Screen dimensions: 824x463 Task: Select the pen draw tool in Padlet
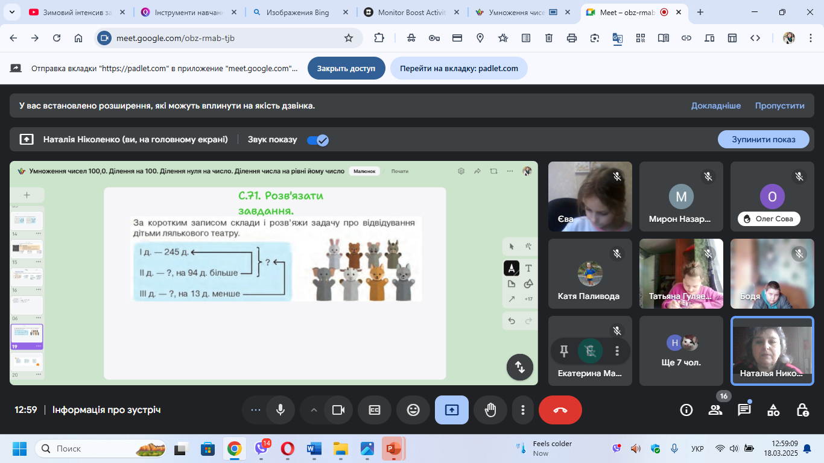point(512,268)
